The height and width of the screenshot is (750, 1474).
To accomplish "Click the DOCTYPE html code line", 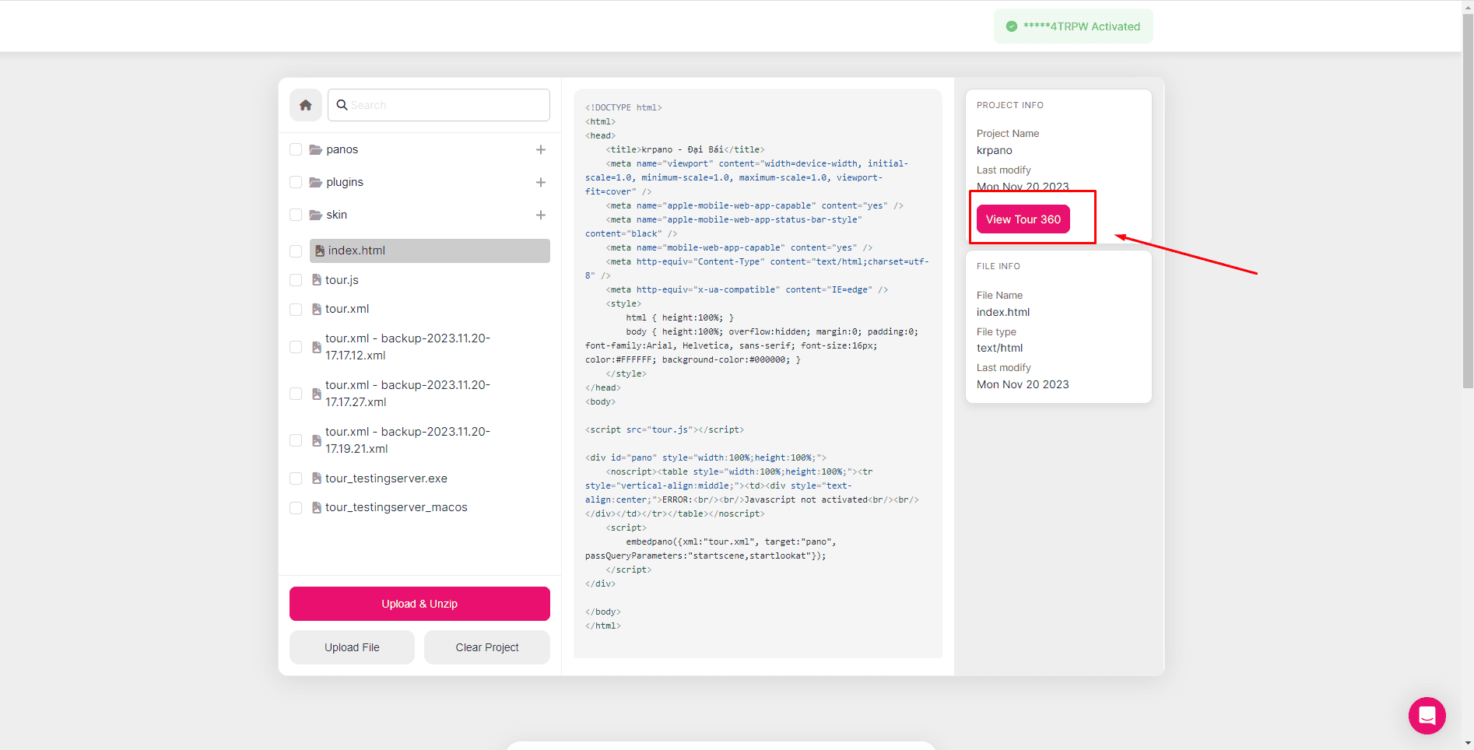I will click(x=623, y=107).
